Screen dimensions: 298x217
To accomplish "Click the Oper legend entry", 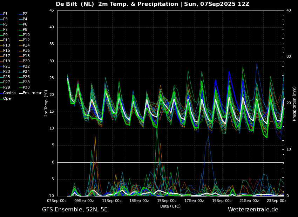I will coord(6,99).
